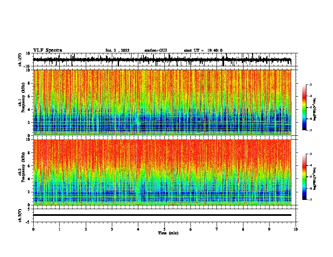Click the ch.2 spectrogram color bar
333x257 pixels.
coord(304,177)
